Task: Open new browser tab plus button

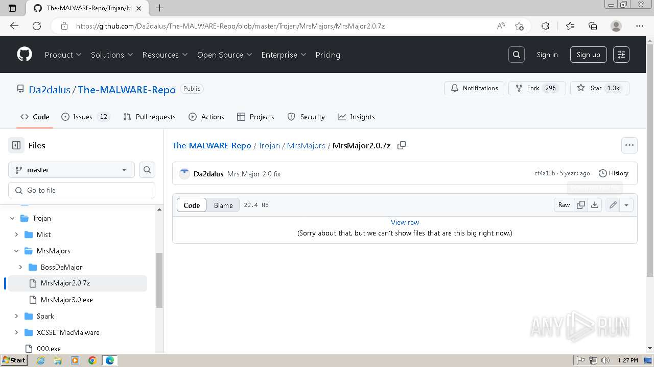Action: coord(159,8)
